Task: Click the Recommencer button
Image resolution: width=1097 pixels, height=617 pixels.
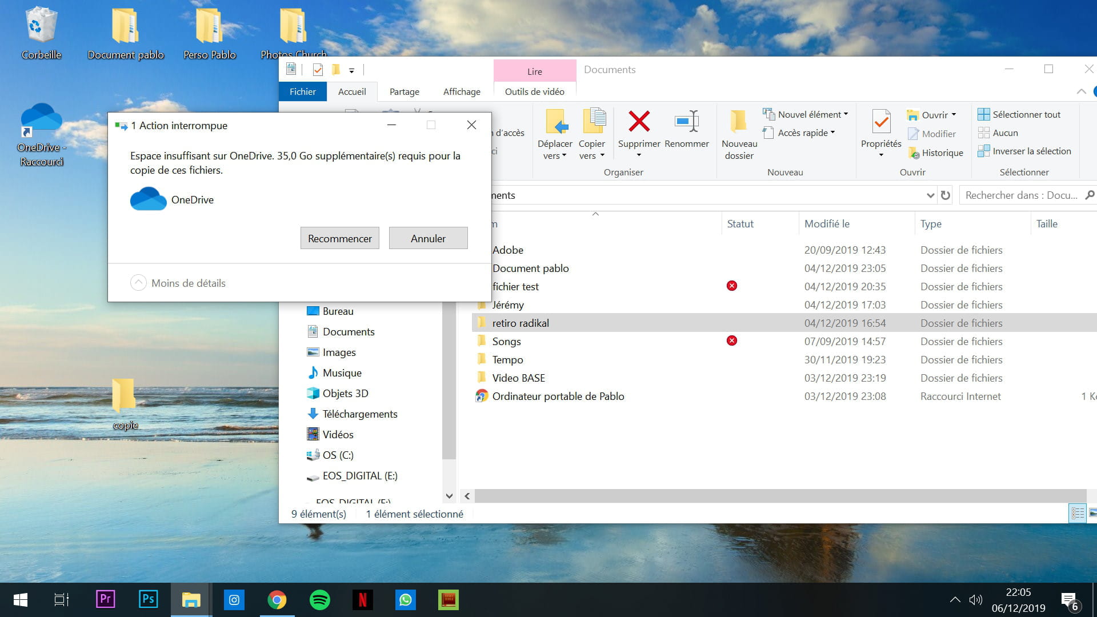Action: pyautogui.click(x=340, y=238)
